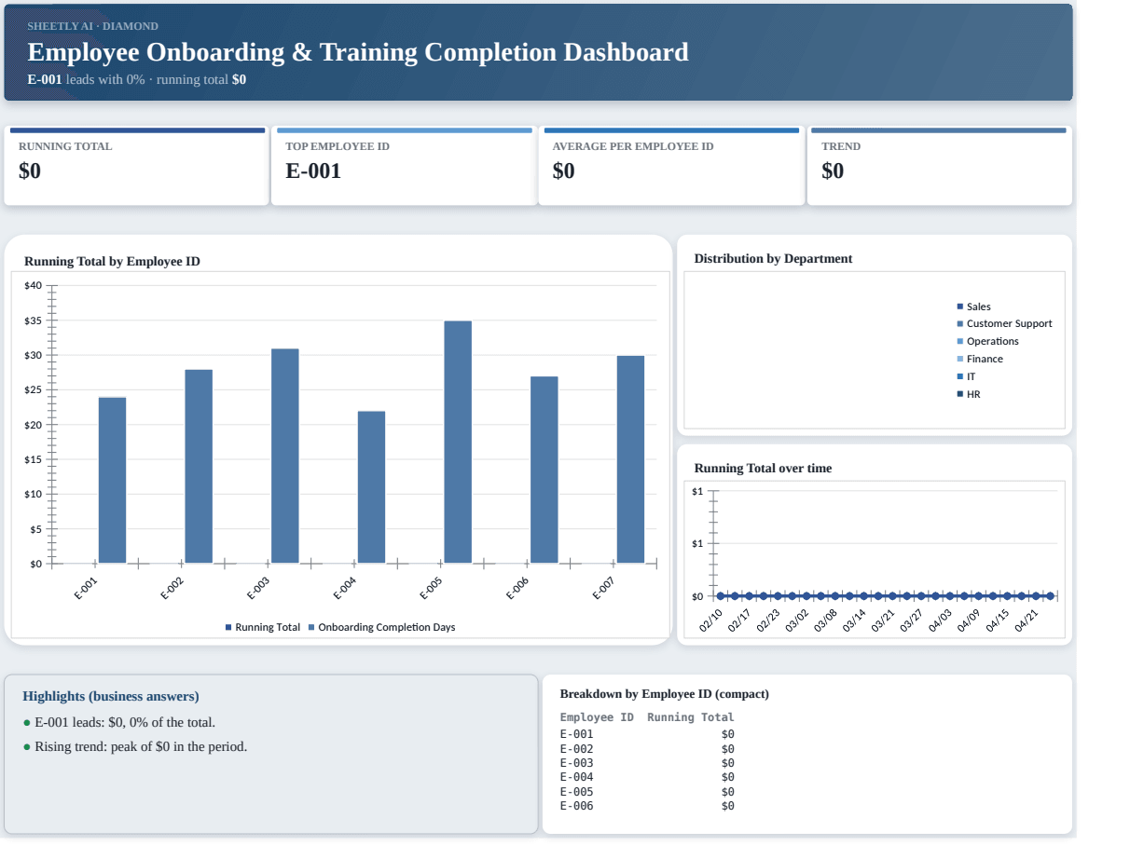Select the E-007 bar in the bar chart
The width and height of the screenshot is (1144, 859).
tap(630, 459)
